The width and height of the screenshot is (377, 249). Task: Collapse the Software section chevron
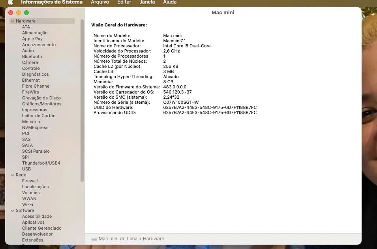coord(13,211)
